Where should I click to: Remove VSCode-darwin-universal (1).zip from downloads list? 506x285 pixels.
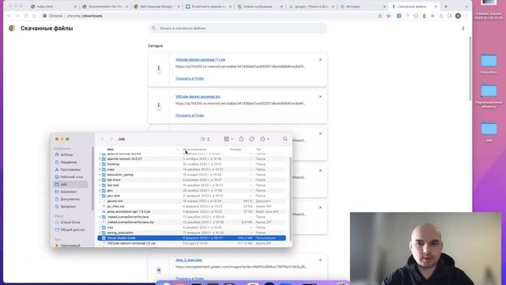click(320, 60)
